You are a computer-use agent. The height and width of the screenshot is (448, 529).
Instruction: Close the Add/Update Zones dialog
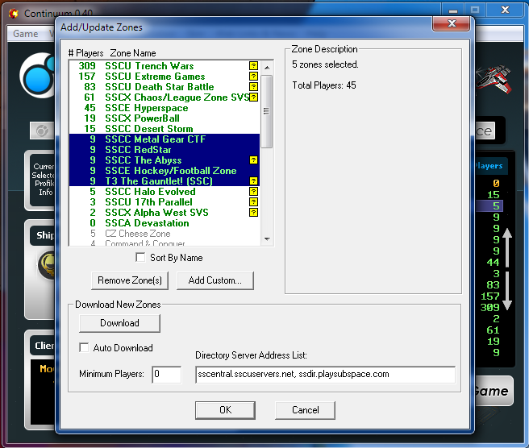[452, 23]
